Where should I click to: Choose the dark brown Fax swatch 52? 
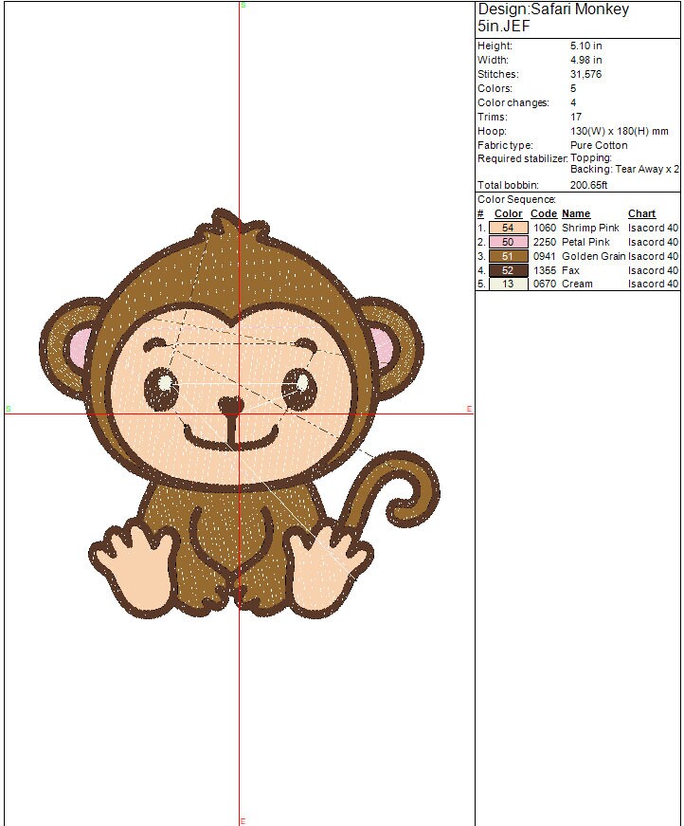click(x=508, y=270)
